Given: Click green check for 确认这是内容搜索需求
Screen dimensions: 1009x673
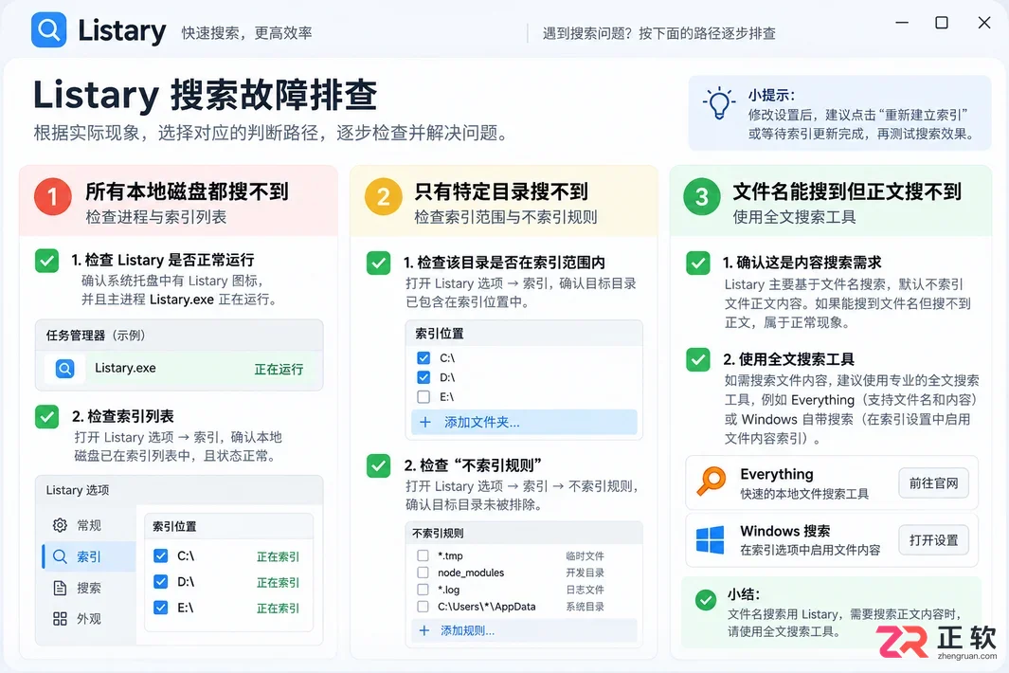Looking at the screenshot, I should [x=698, y=263].
